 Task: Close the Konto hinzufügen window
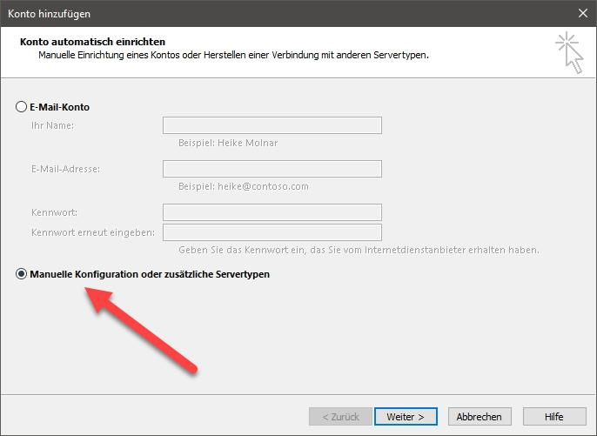tap(582, 13)
